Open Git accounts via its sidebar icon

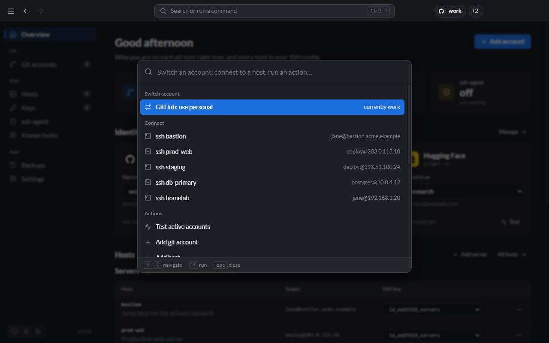coord(13,64)
